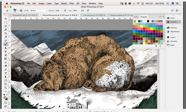Select the Gradient tool
This screenshot has height=112, width=186.
(6, 59)
